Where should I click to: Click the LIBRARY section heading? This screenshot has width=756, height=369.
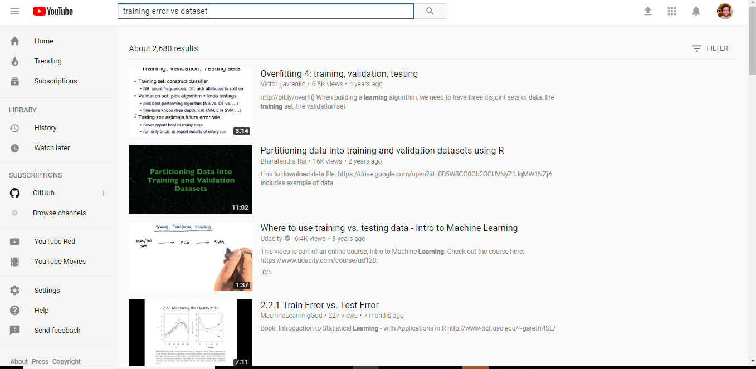pyautogui.click(x=23, y=110)
